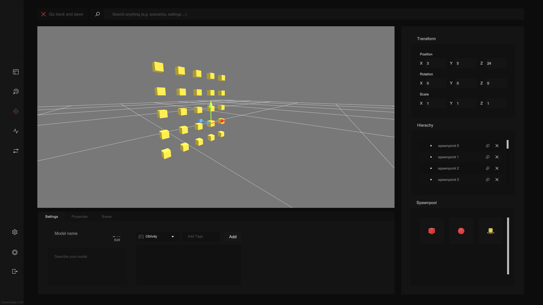The height and width of the screenshot is (305, 543).
Task: Switch to the Properties tab
Action: pyautogui.click(x=79, y=217)
